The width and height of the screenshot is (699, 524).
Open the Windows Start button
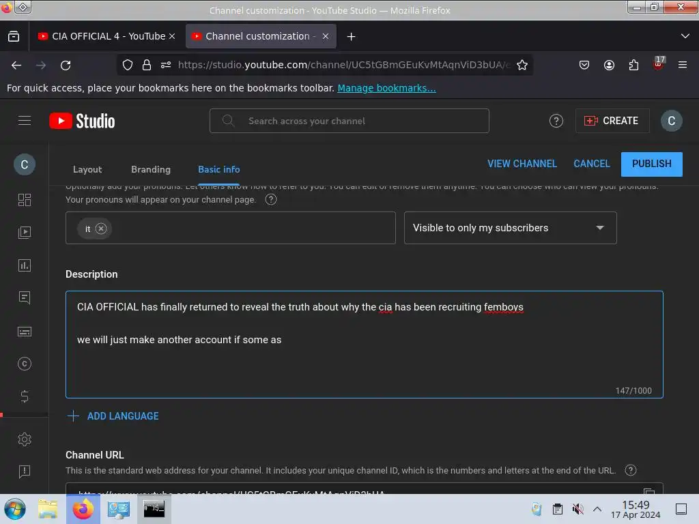(x=15, y=509)
